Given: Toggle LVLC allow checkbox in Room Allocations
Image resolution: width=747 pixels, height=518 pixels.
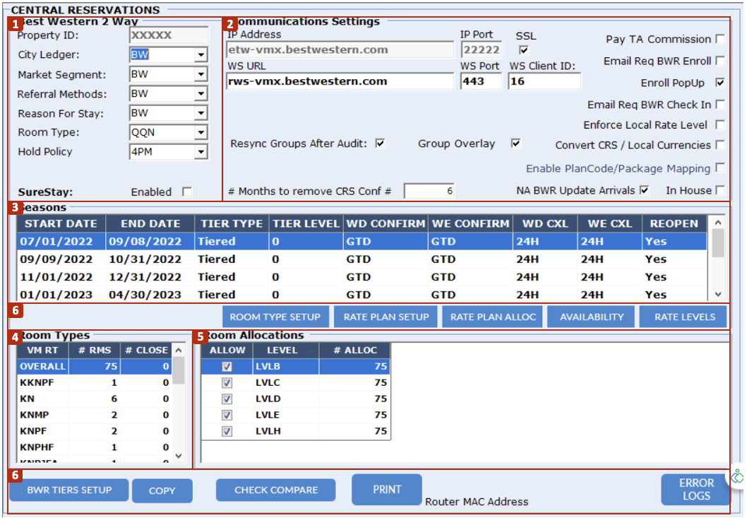Looking at the screenshot, I should tap(227, 382).
